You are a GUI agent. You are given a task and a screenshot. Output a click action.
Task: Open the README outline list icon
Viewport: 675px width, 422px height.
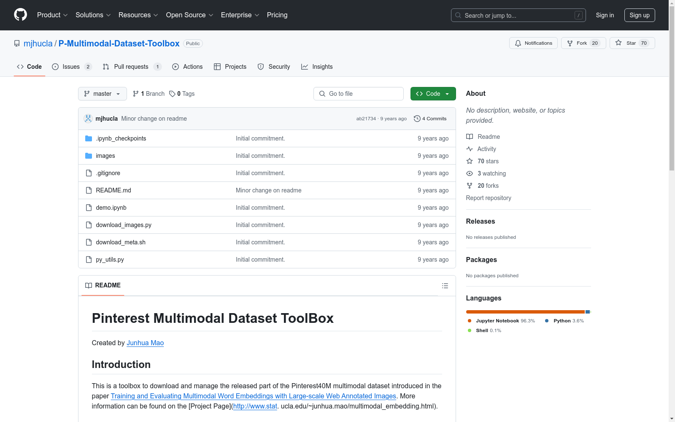pyautogui.click(x=445, y=286)
